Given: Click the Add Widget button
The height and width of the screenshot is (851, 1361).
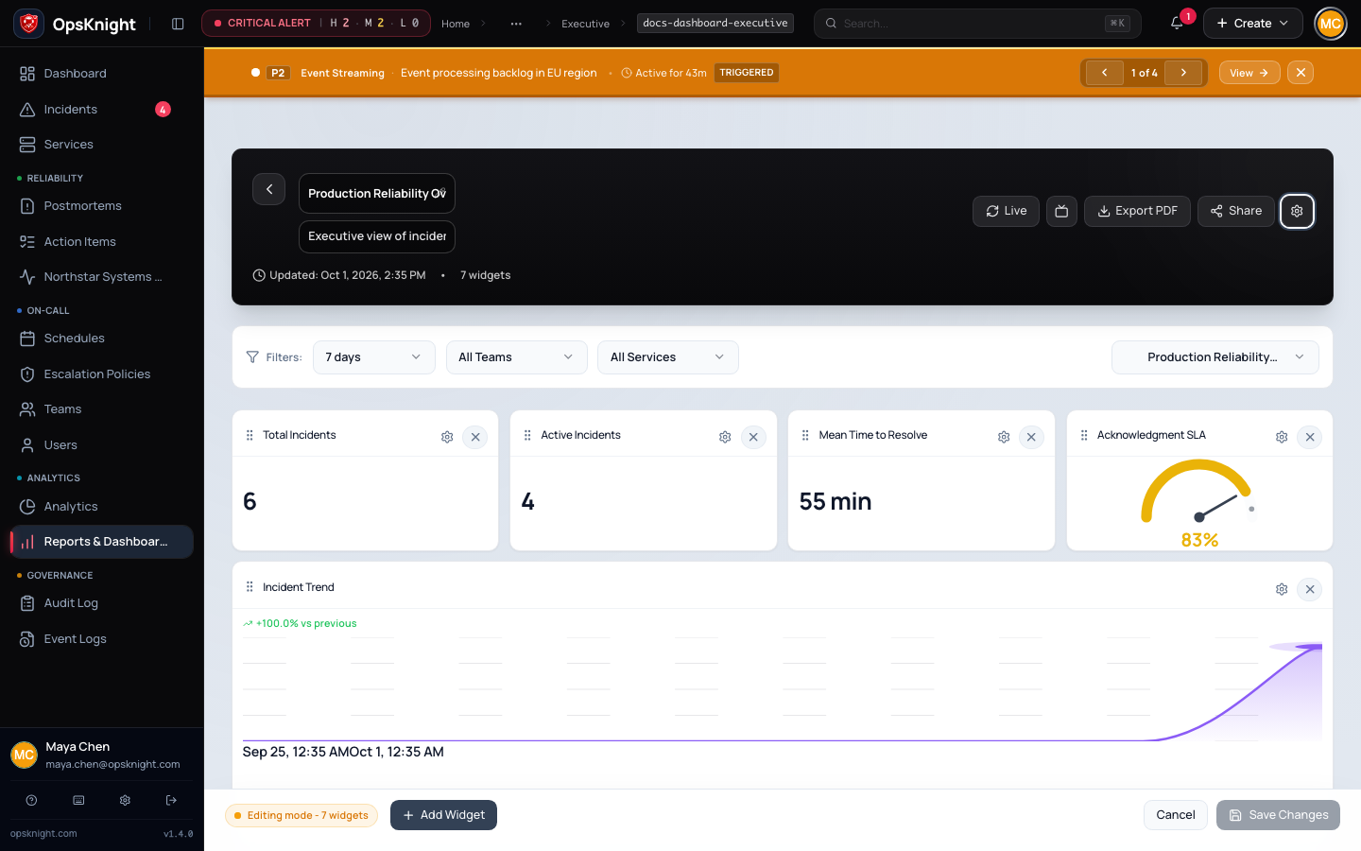Looking at the screenshot, I should pyautogui.click(x=443, y=815).
